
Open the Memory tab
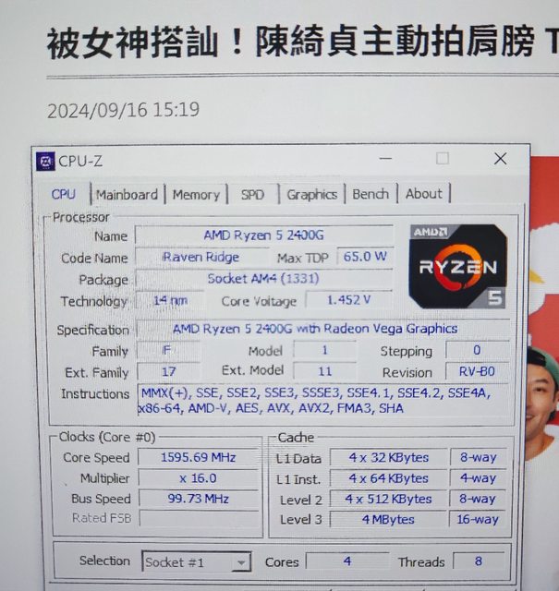tap(196, 195)
